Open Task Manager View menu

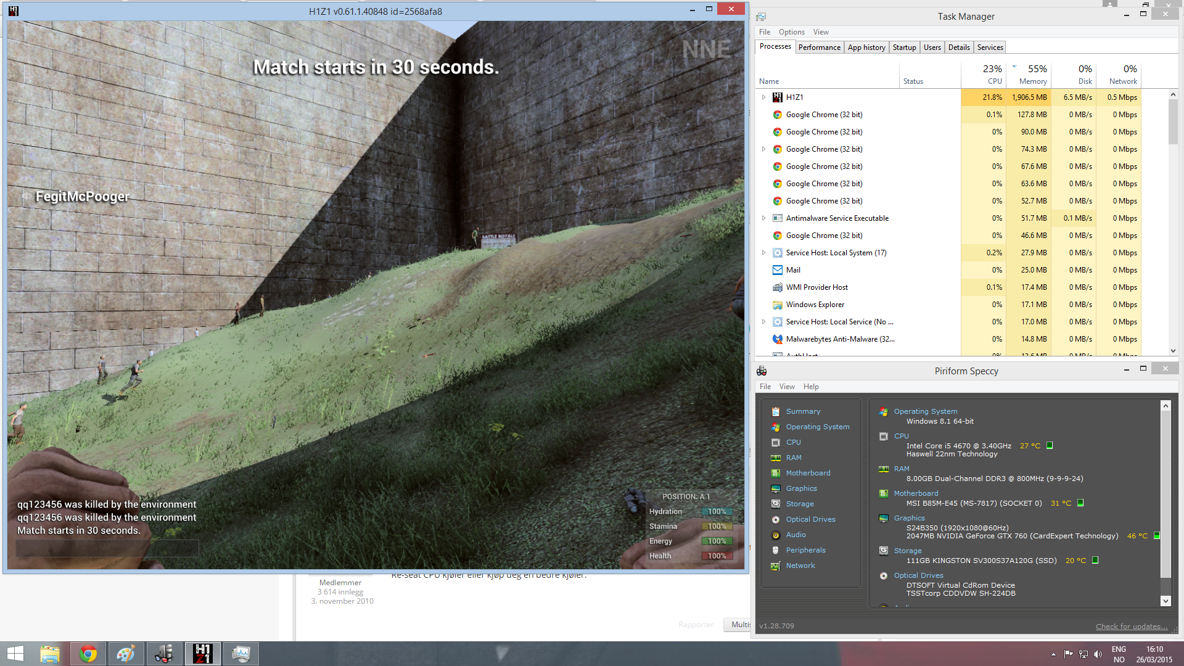(x=821, y=32)
